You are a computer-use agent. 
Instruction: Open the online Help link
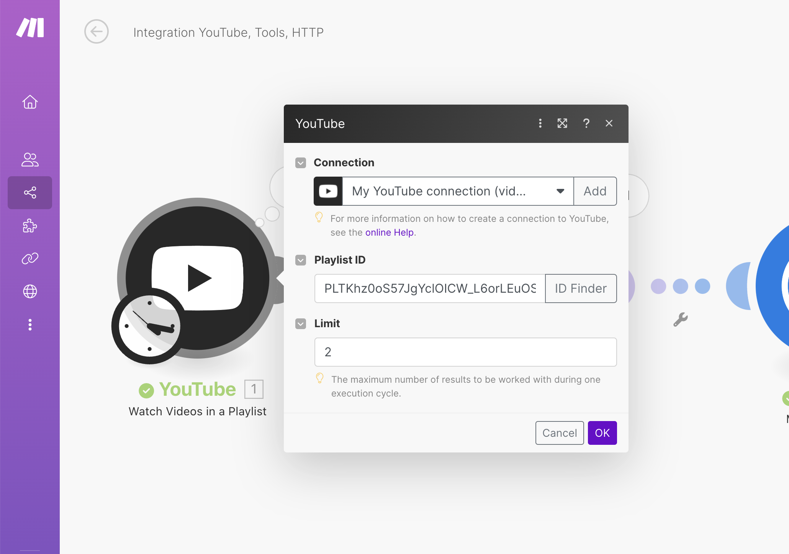point(390,233)
